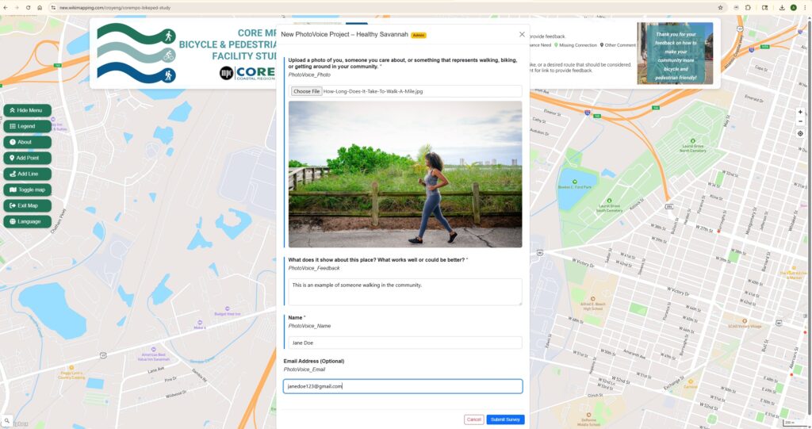This screenshot has width=812, height=429.
Task: Select the Add Point tool
Action: coord(27,158)
